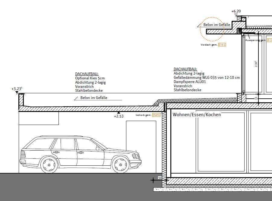
Task: Pick the crosshair marker beside dimension 50
Action: [x=153, y=180]
